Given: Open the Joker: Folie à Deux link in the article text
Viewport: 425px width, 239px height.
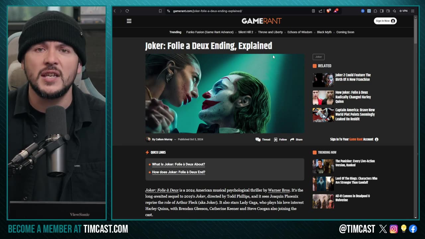Looking at the screenshot, I should 162,190.
